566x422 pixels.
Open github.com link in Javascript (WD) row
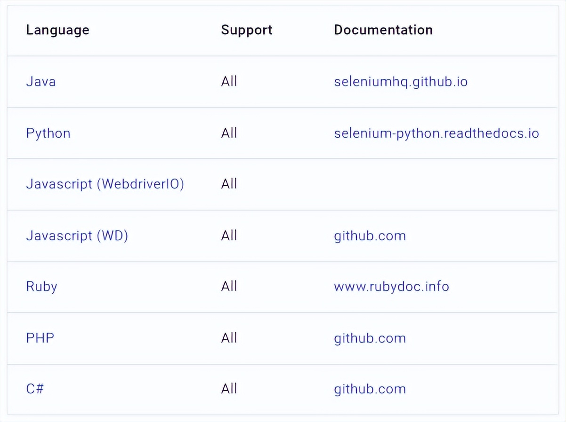click(370, 235)
